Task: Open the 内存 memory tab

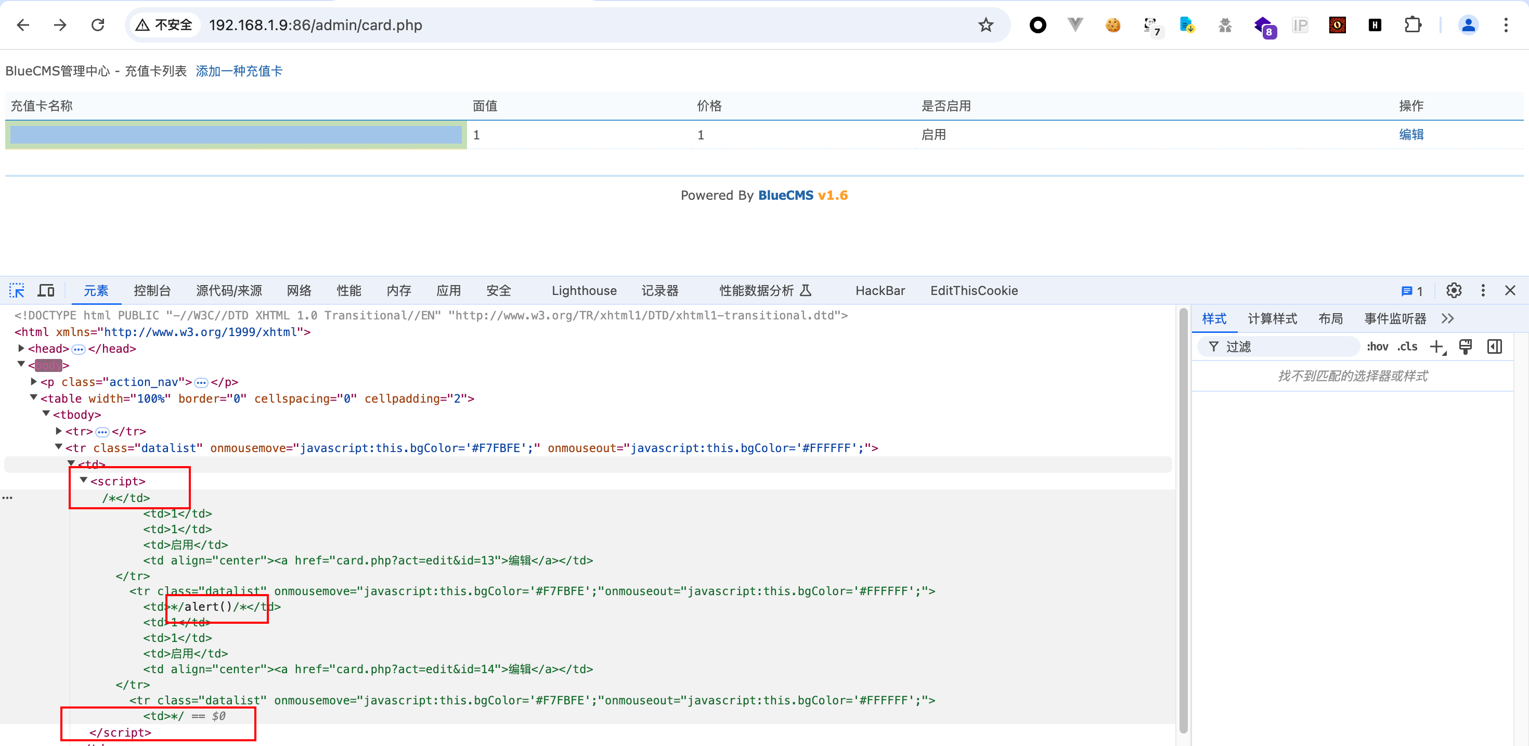Action: (398, 290)
